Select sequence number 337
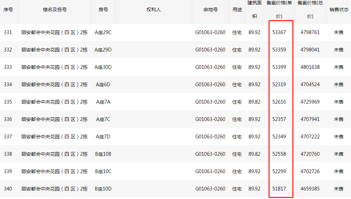The image size is (351, 199). click(x=8, y=137)
